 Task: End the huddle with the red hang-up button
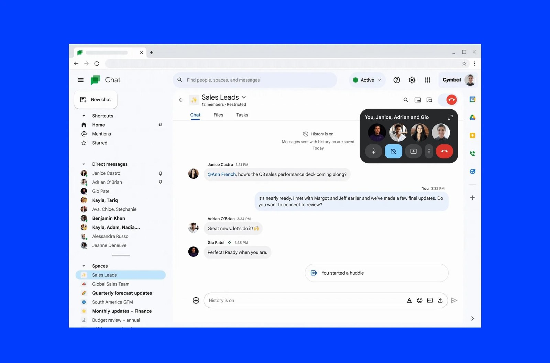tap(444, 151)
